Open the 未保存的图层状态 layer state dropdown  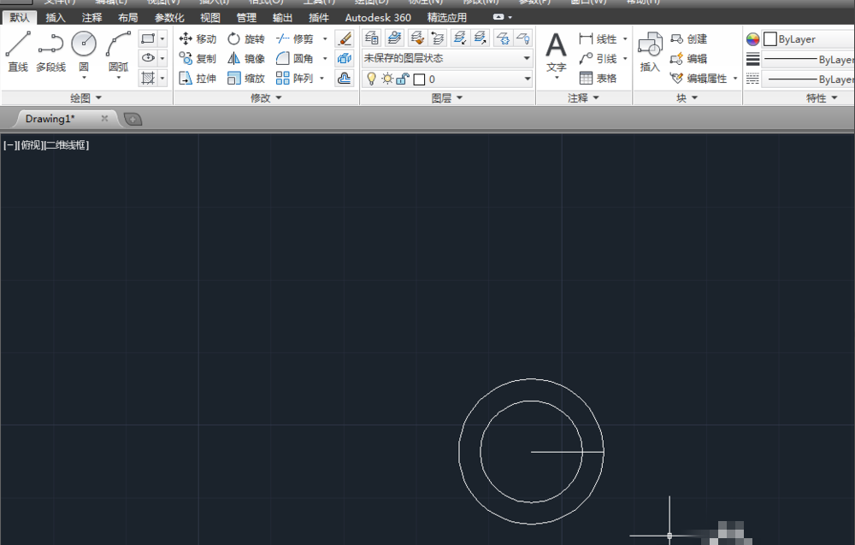coord(447,59)
